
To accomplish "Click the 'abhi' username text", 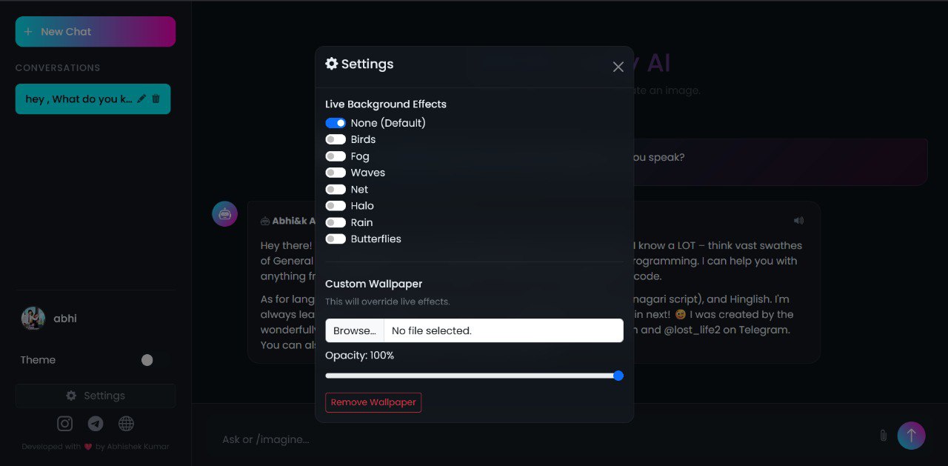I will tap(65, 319).
